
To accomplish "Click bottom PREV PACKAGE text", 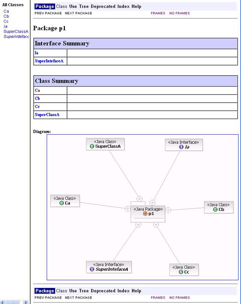I will point(48,298).
